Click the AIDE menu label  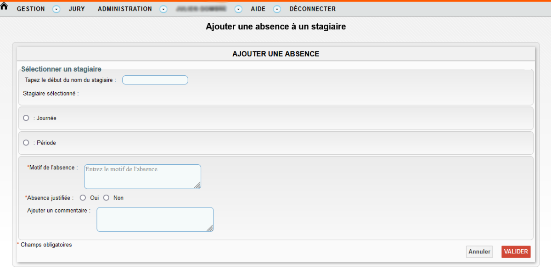pyautogui.click(x=258, y=9)
